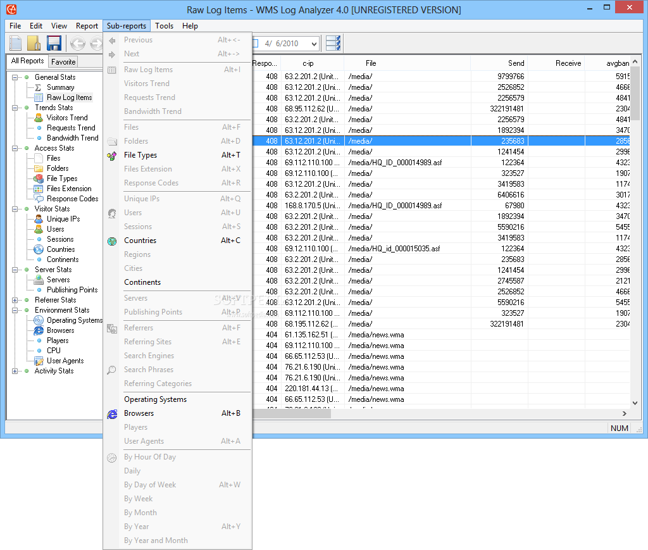Click the Servers icon in tree
Image resolution: width=648 pixels, height=550 pixels.
pyautogui.click(x=39, y=280)
